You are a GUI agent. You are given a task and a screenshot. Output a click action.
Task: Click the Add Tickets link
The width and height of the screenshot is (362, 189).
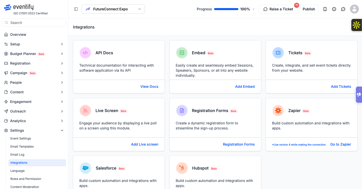pyautogui.click(x=341, y=87)
